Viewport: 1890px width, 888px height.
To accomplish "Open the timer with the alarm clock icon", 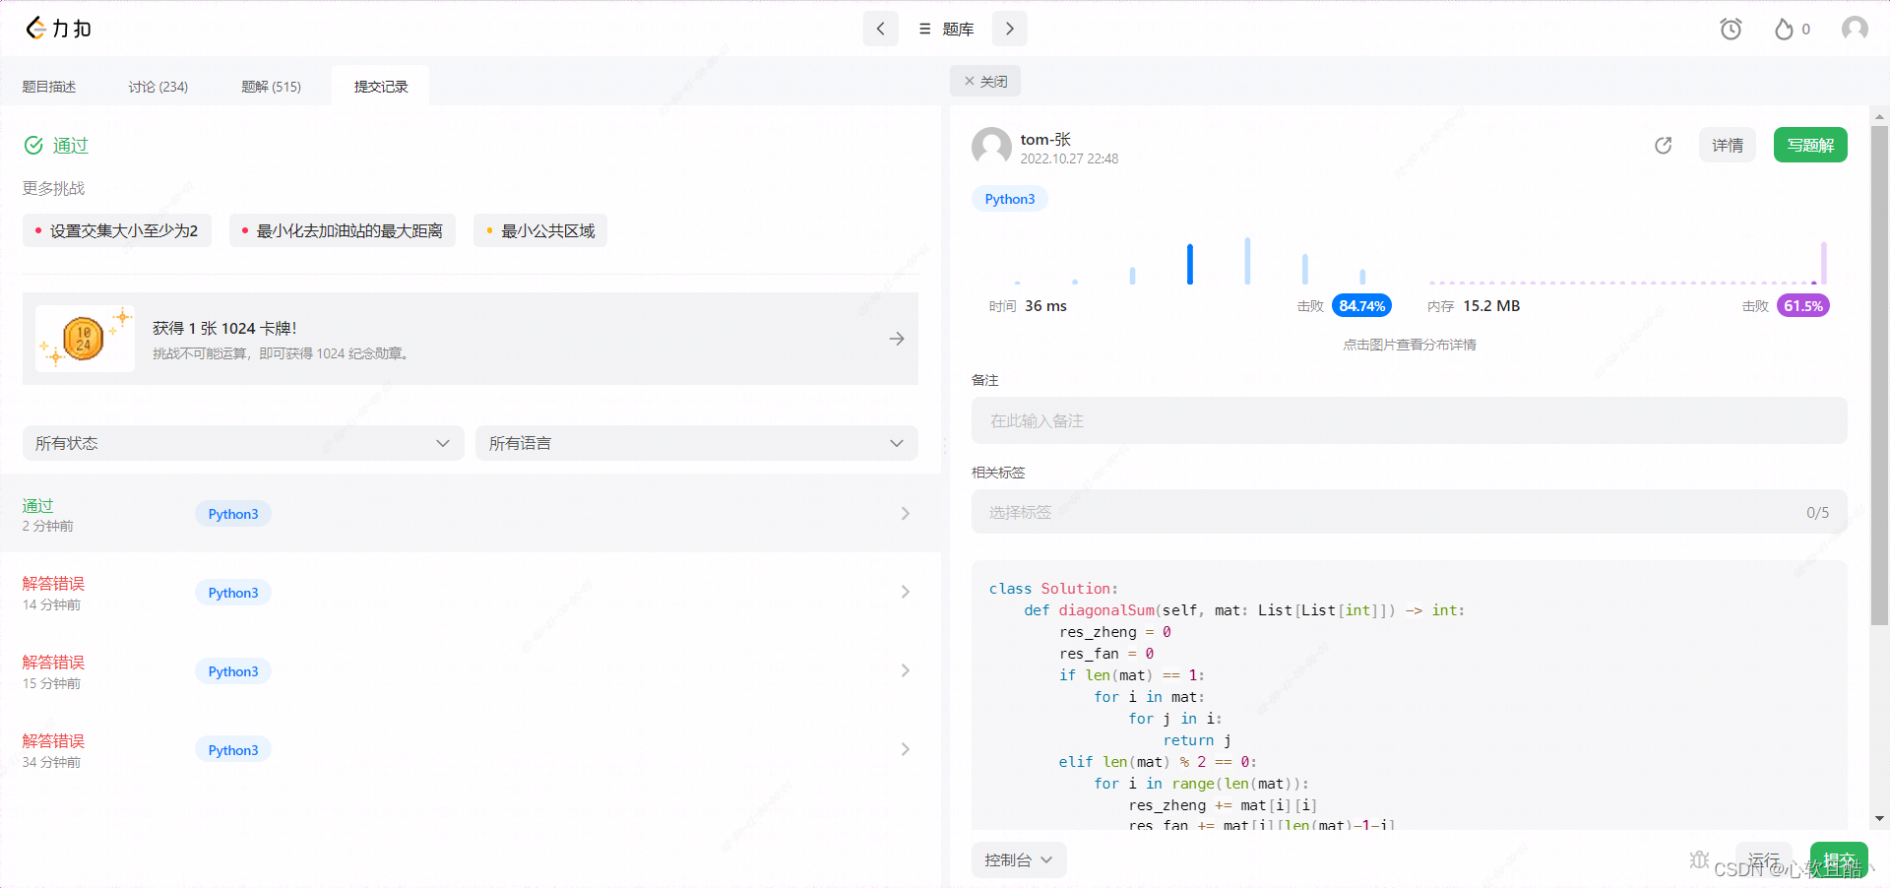I will coord(1731,29).
